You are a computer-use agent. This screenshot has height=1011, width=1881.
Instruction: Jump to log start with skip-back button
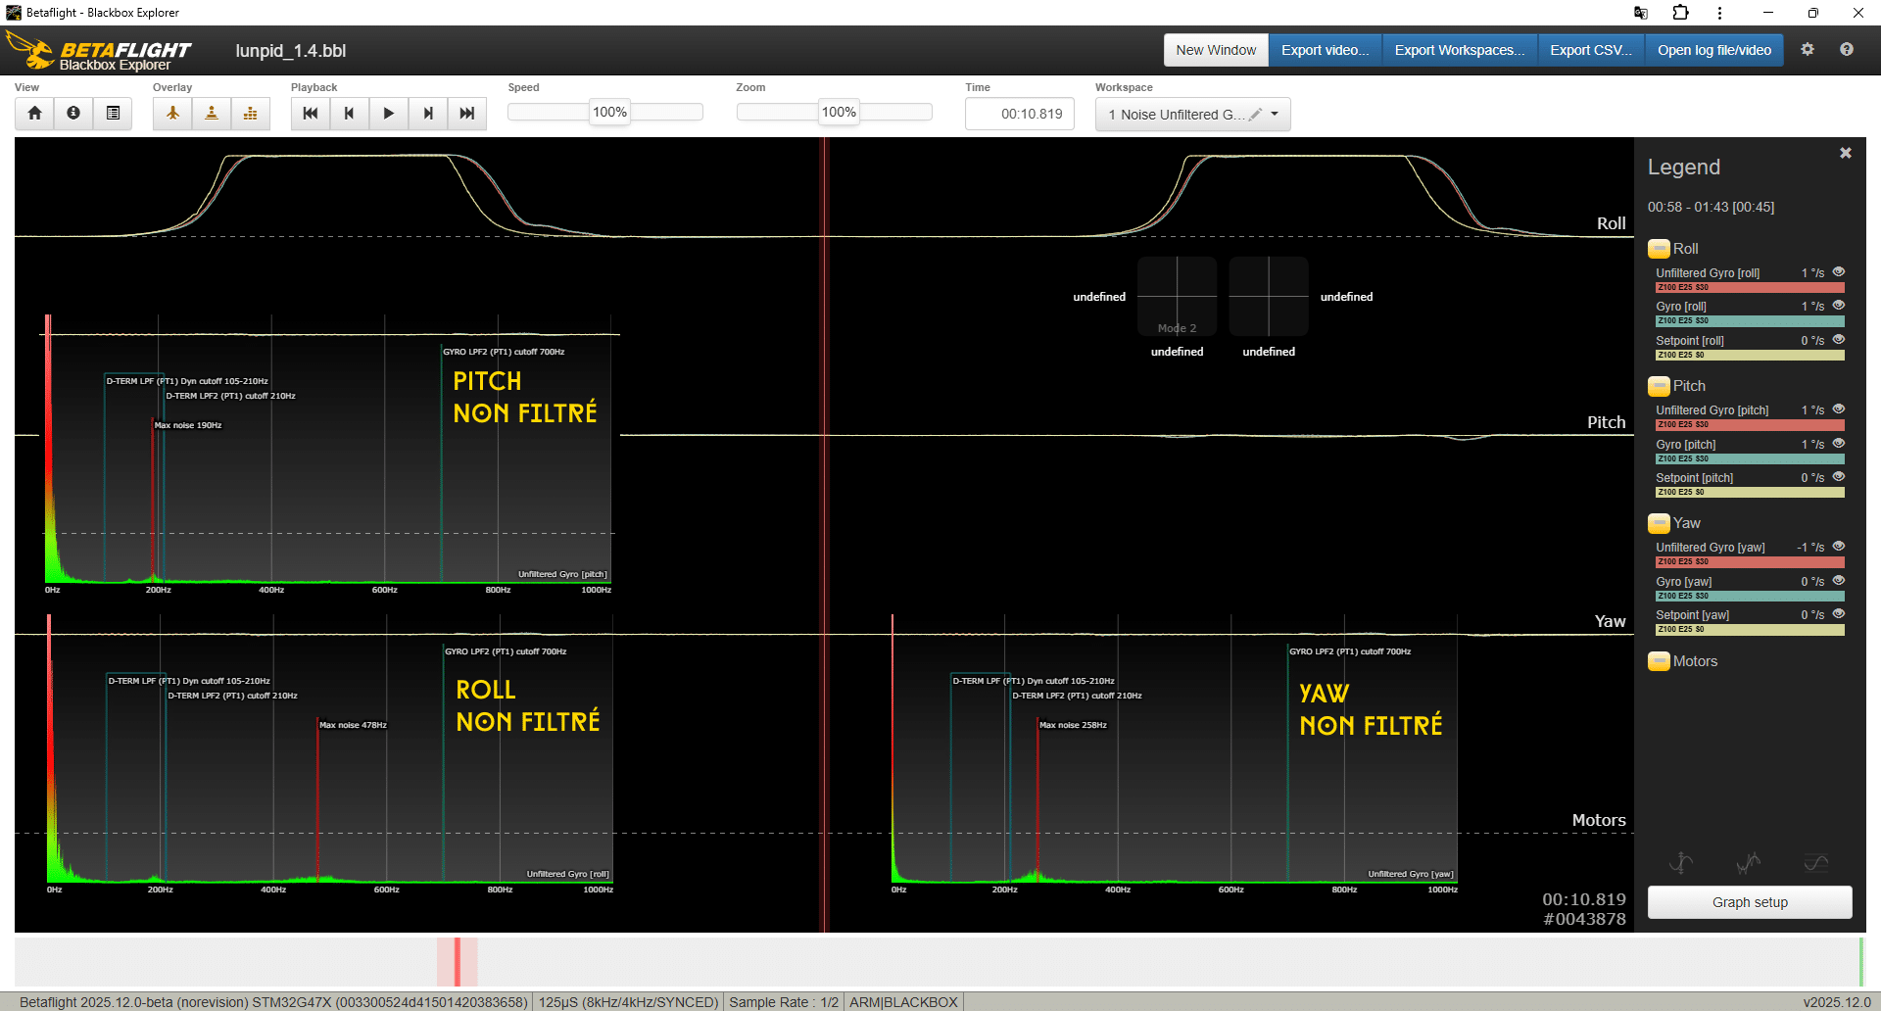click(311, 114)
